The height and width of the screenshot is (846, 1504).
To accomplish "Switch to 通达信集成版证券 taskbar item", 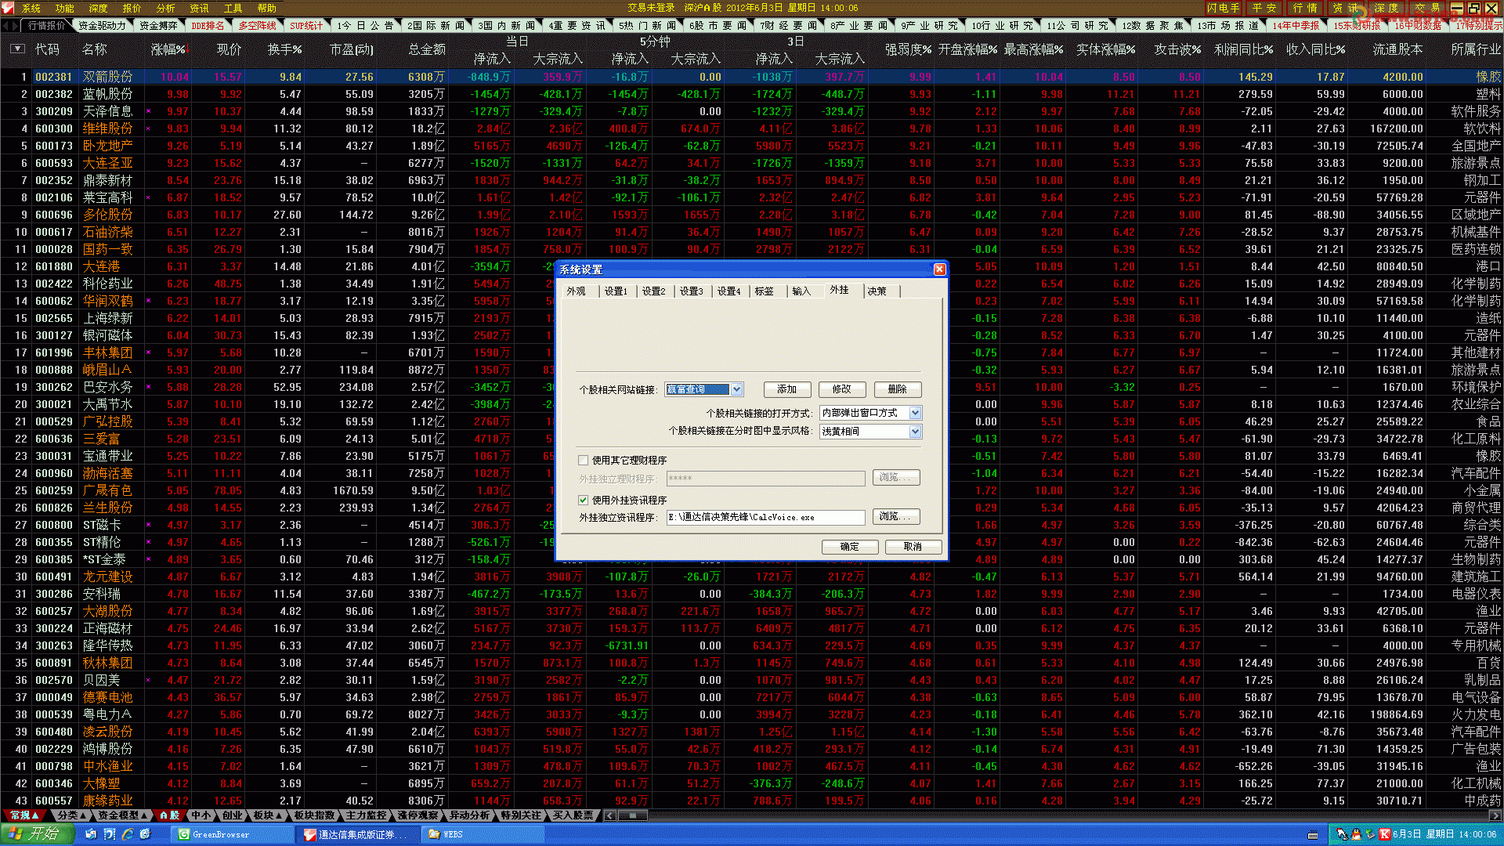I will pyautogui.click(x=358, y=835).
